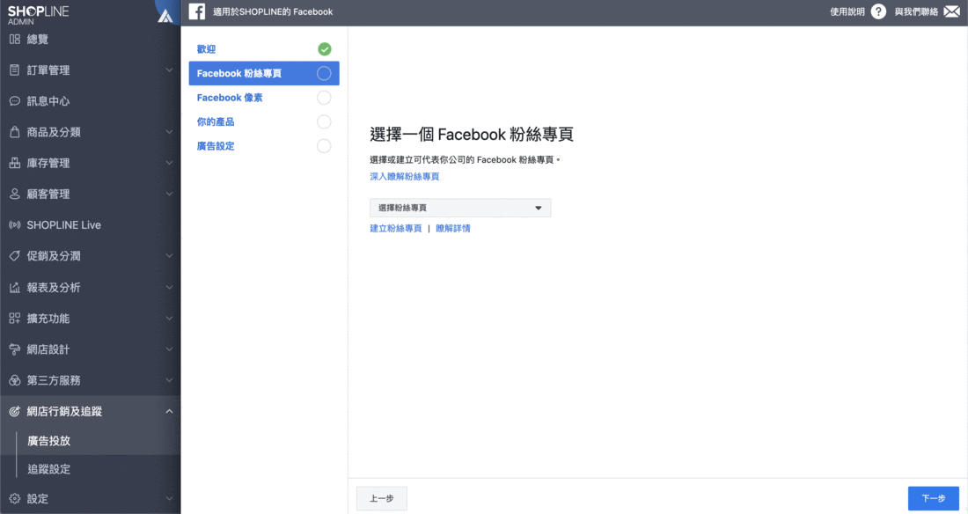Click the green checkmark next to 歡迎
Image resolution: width=968 pixels, height=514 pixels.
(324, 48)
